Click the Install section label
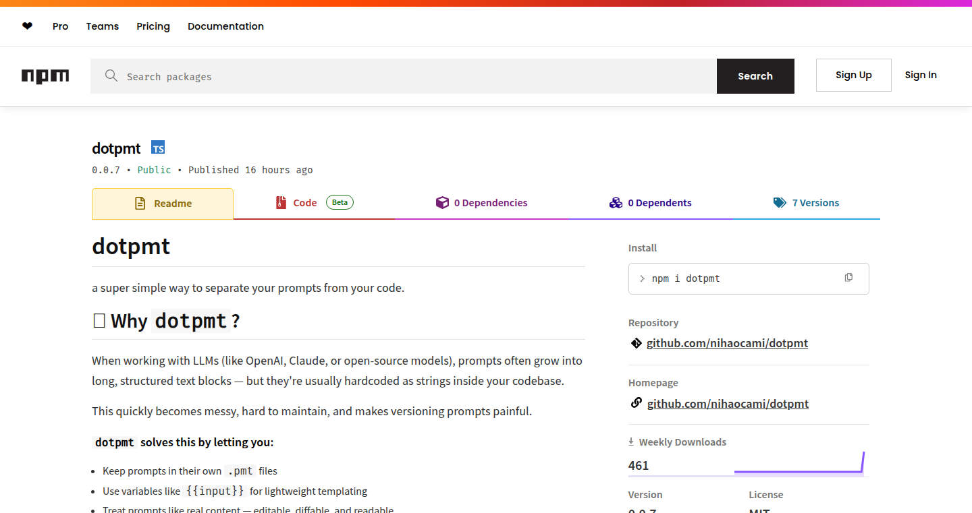The image size is (972, 513). (x=643, y=248)
